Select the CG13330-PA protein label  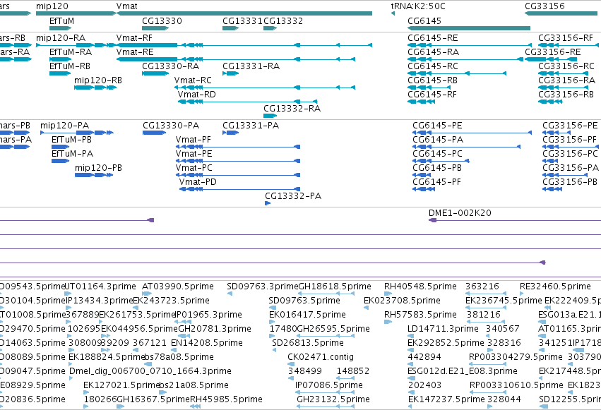[x=171, y=126]
